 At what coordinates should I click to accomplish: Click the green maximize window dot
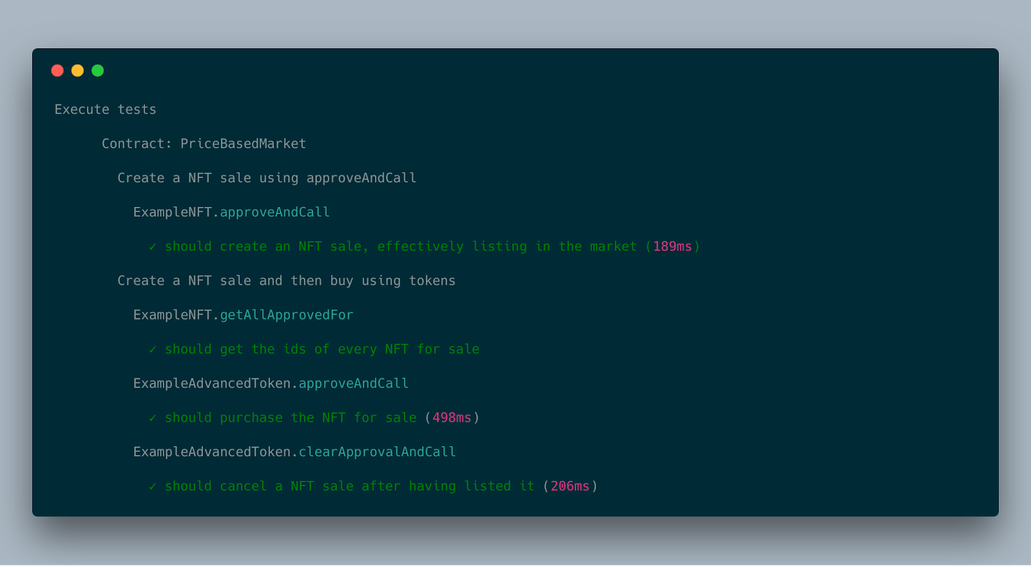pyautogui.click(x=97, y=70)
